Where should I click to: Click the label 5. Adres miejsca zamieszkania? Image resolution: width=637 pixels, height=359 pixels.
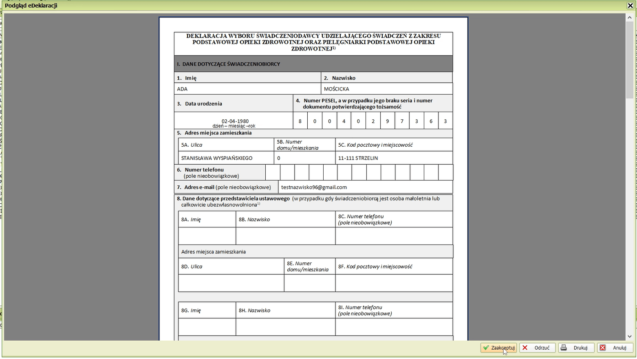point(214,133)
